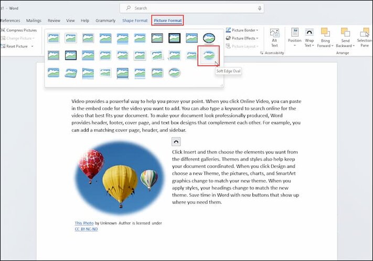This screenshot has height=261, width=373.
Task: Open Picture Border dropdown
Action: point(242,30)
